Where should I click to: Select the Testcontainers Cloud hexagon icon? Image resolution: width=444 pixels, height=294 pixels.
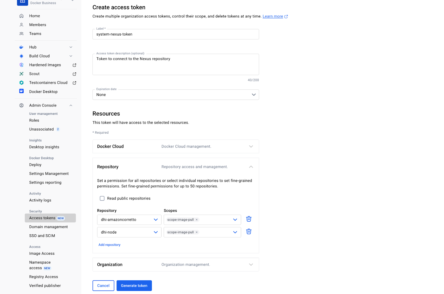click(x=21, y=83)
